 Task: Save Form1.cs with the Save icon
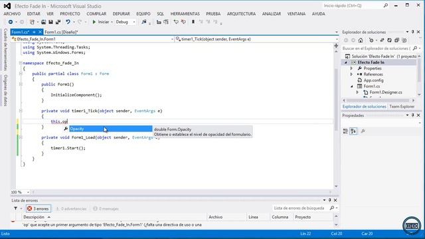tap(50, 22)
